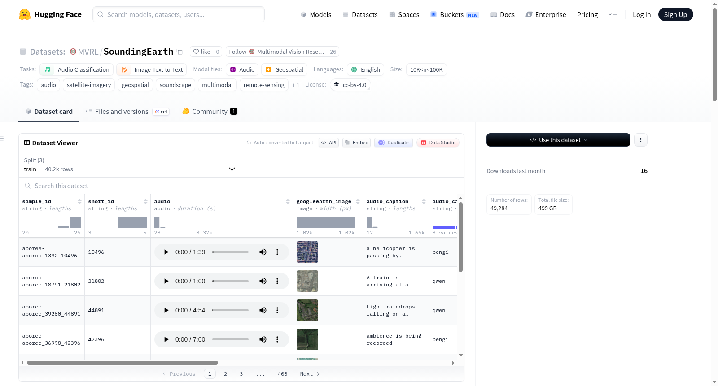This screenshot has width=718, height=386.
Task: Open more options for the 7:00 audio
Action: pos(277,339)
